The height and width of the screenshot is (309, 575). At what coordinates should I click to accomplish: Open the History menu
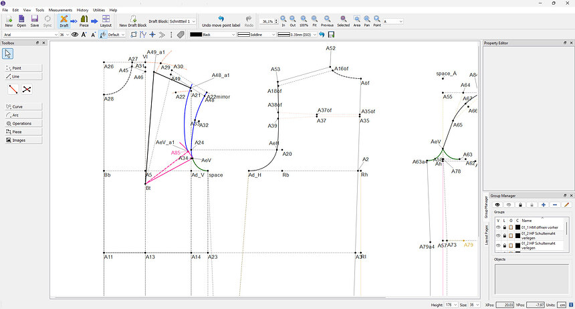pyautogui.click(x=82, y=10)
